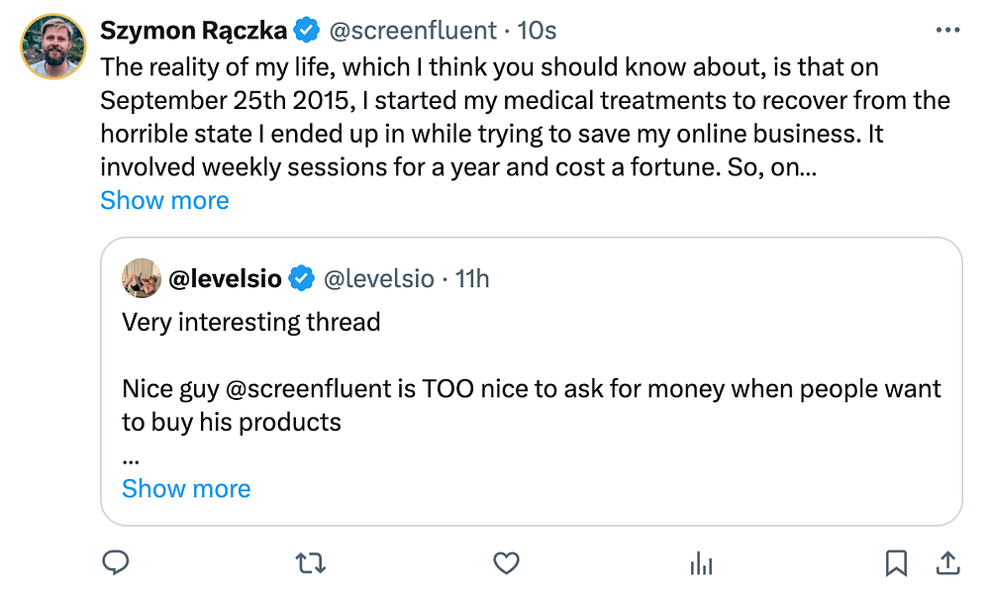The height and width of the screenshot is (598, 990).
Task: Open the 10s timestamp link
Action: [538, 31]
